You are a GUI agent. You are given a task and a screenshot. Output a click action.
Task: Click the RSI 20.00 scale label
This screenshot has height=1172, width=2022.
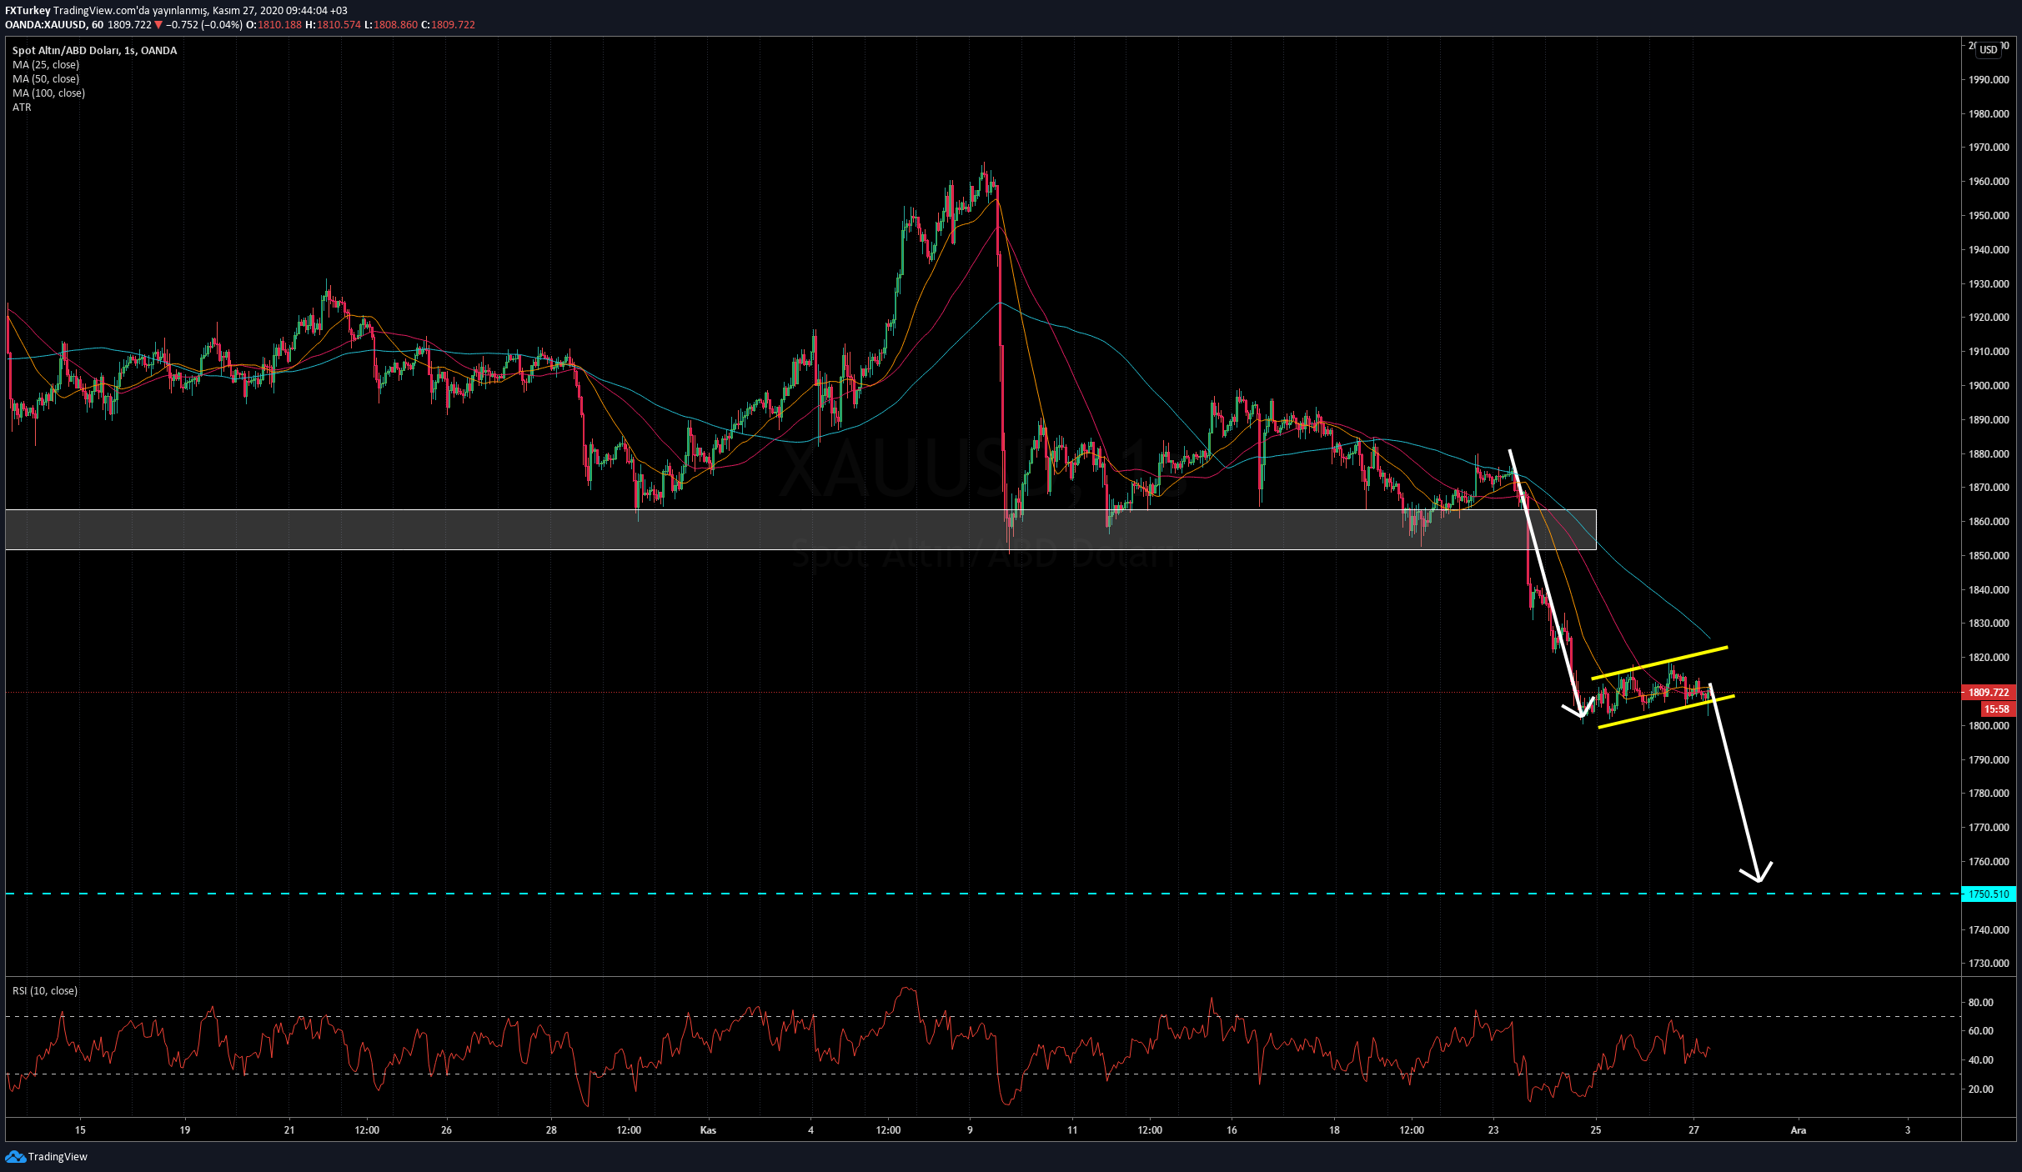(1980, 1089)
